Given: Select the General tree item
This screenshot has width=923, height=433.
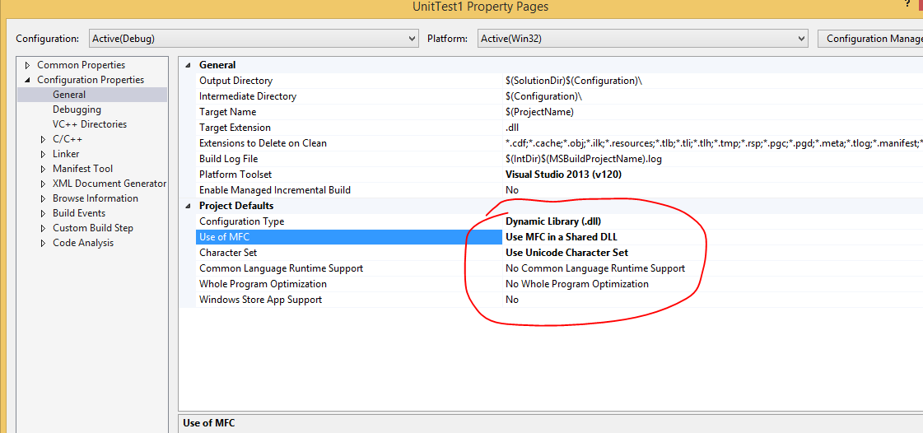Looking at the screenshot, I should point(69,95).
